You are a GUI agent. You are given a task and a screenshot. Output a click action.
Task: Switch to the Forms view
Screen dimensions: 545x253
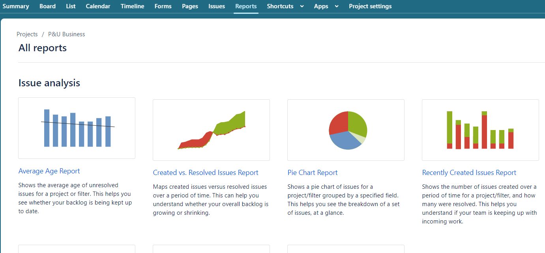tap(163, 6)
